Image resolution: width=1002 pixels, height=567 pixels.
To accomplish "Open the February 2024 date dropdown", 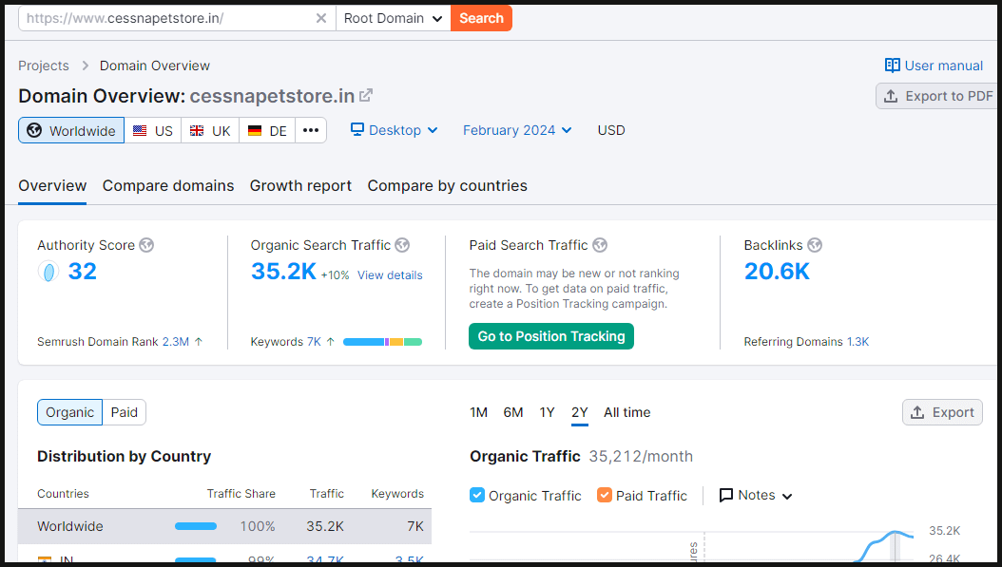I will click(517, 130).
